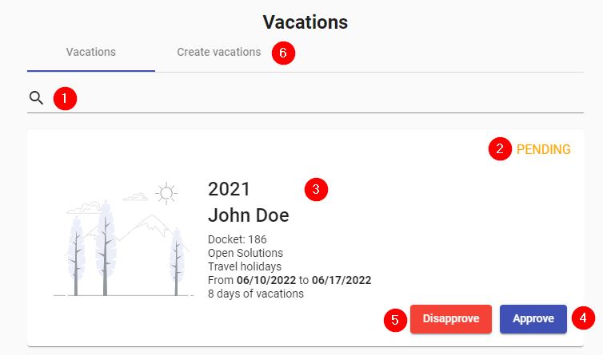The height and width of the screenshot is (355, 603).
Task: Focus the vacations search field
Action: [x=320, y=99]
